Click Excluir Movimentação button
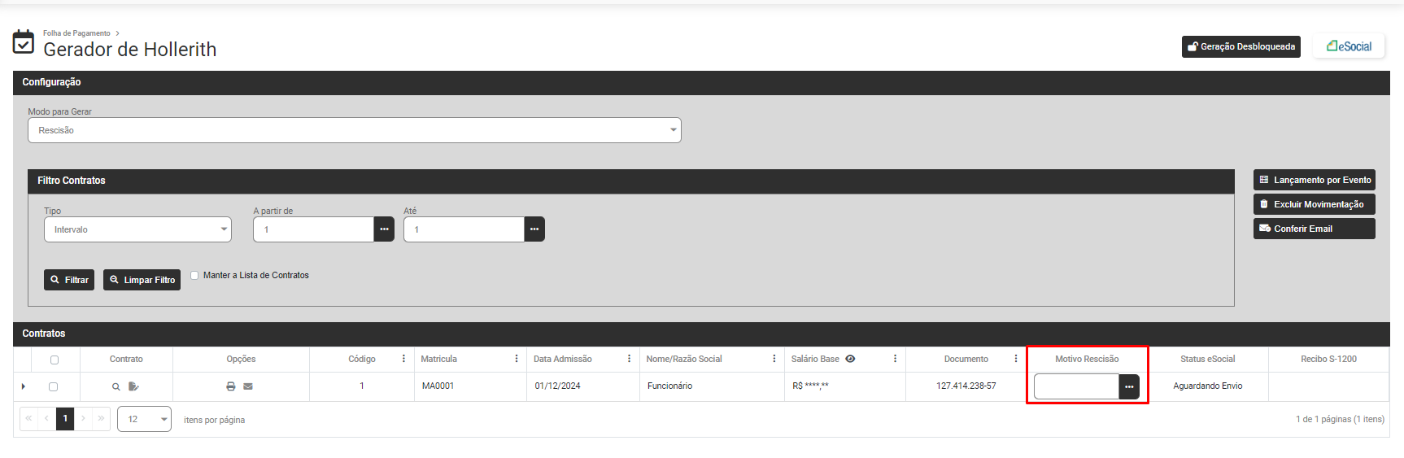This screenshot has height=458, width=1404. pyautogui.click(x=1315, y=204)
